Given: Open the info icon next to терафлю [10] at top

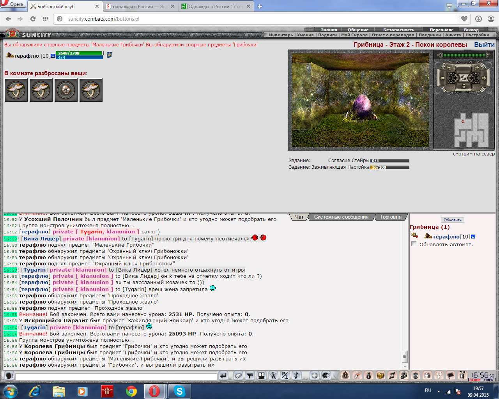Looking at the screenshot, I should pos(53,56).
